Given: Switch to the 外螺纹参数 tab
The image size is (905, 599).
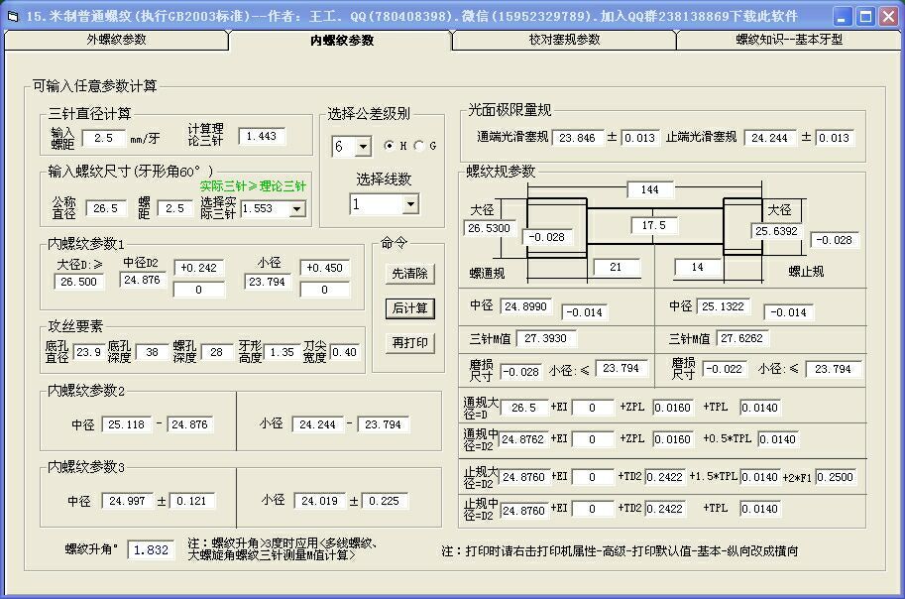Looking at the screenshot, I should coord(116,40).
